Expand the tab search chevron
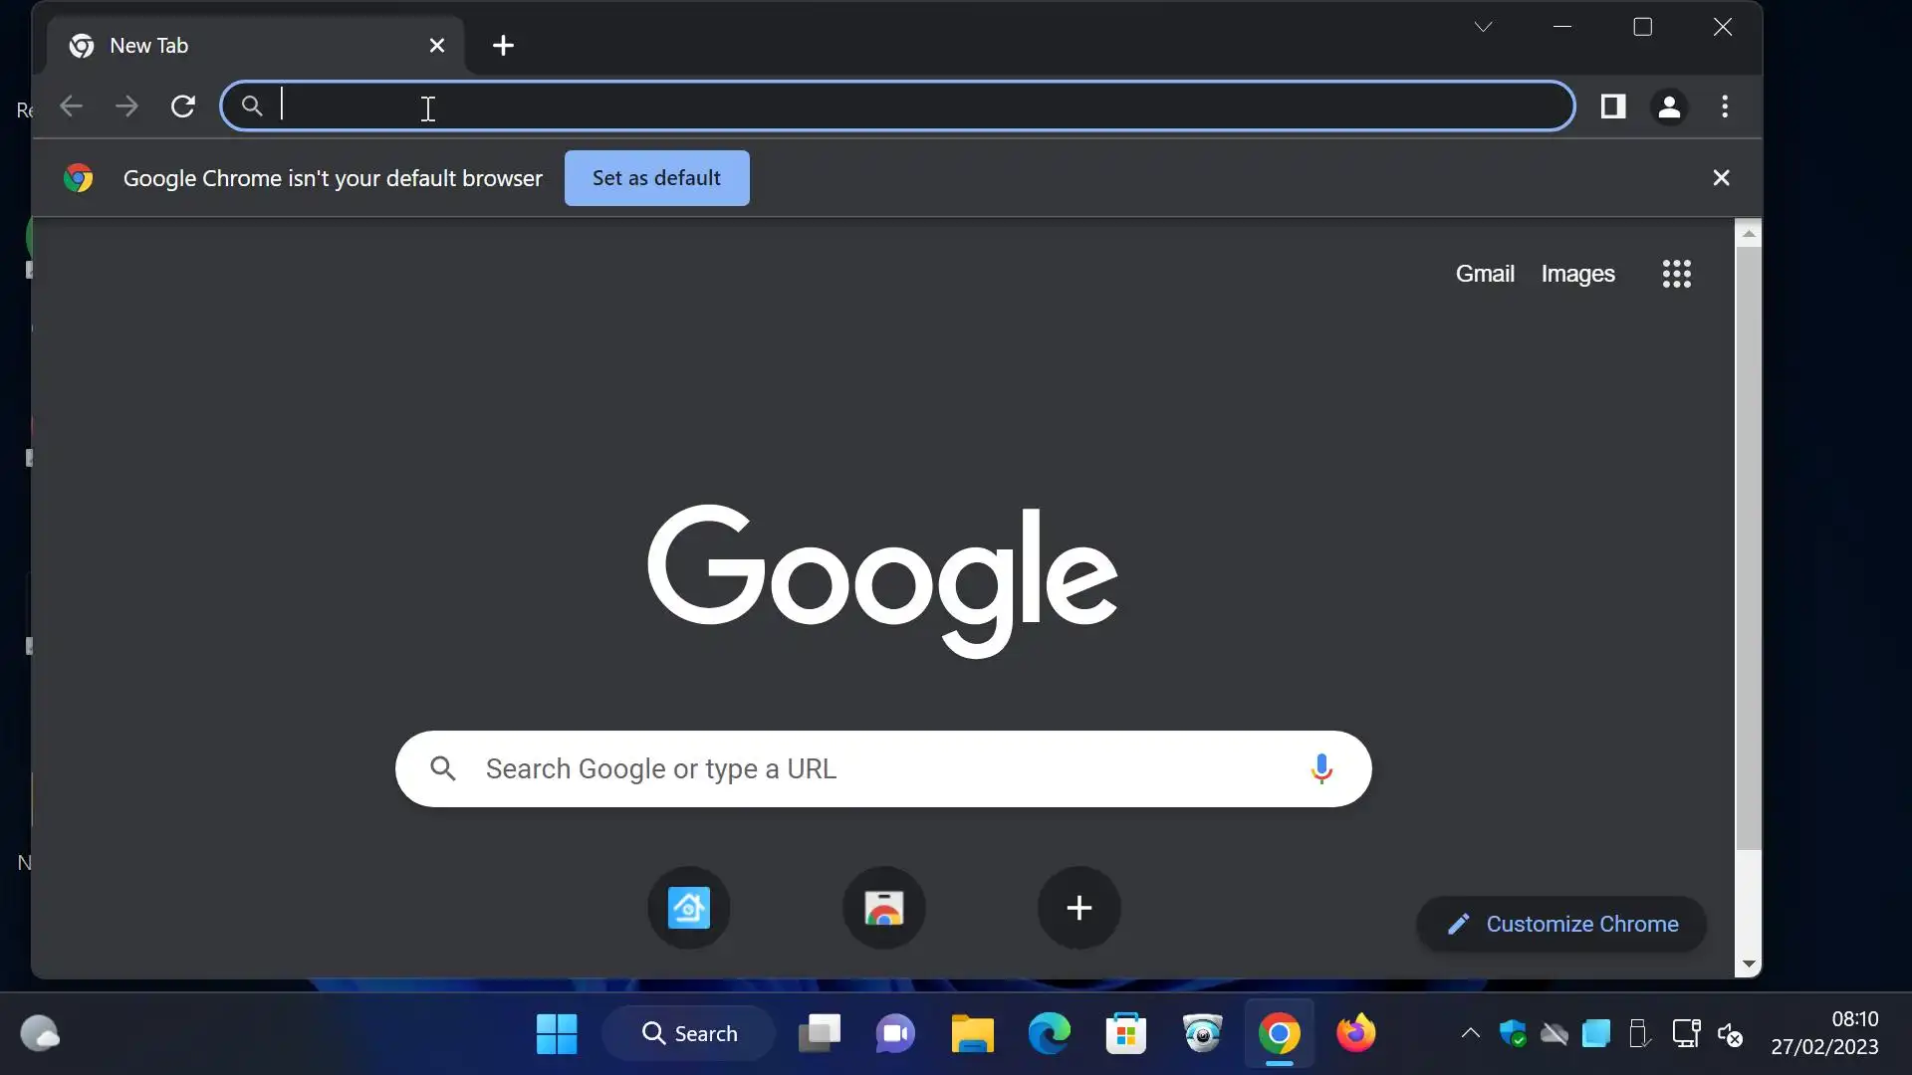 [x=1483, y=27]
